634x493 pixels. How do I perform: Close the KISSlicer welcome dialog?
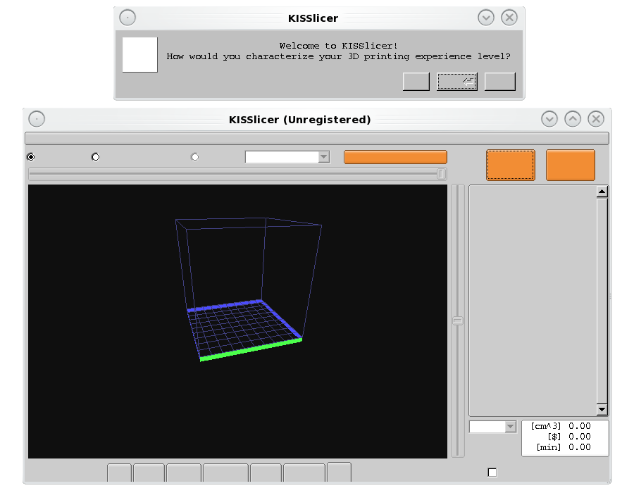pos(509,18)
